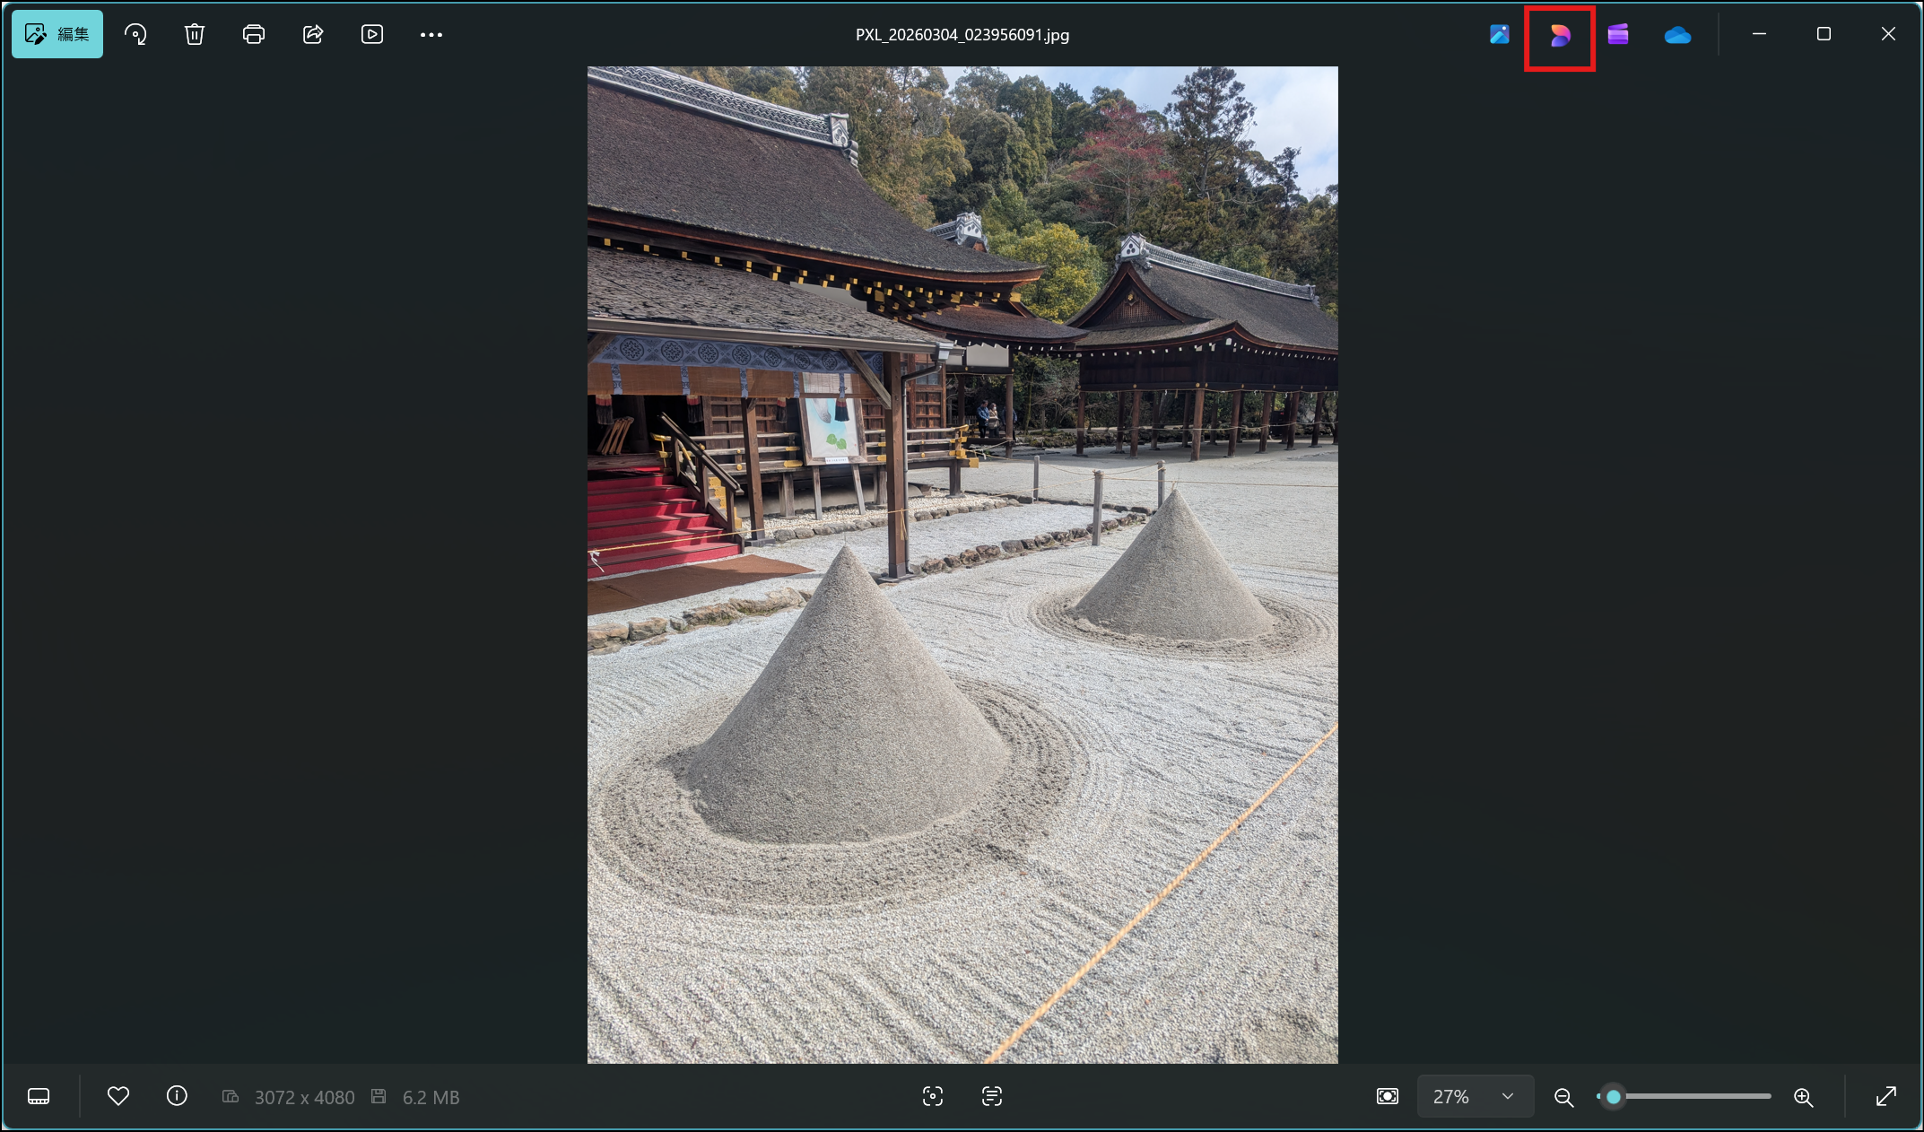Image resolution: width=1924 pixels, height=1132 pixels.
Task: Open Clipchamp video editor icon
Action: [1618, 34]
